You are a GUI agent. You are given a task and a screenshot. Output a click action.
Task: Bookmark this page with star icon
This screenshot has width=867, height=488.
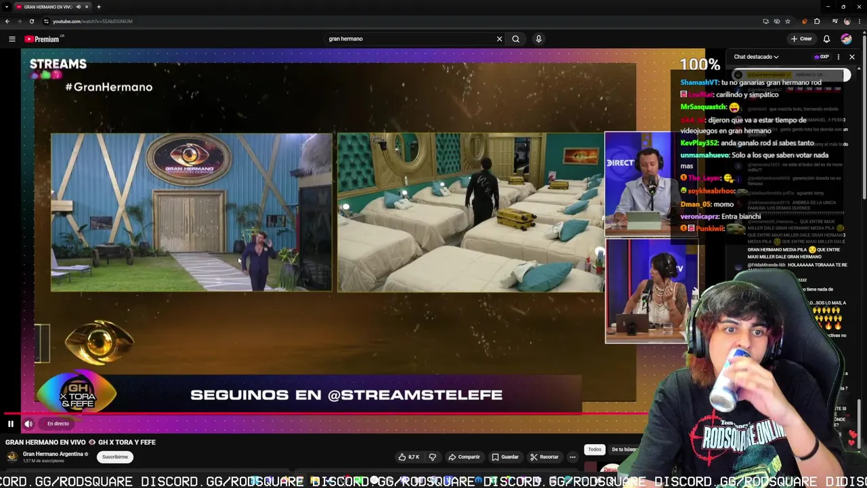(x=788, y=21)
